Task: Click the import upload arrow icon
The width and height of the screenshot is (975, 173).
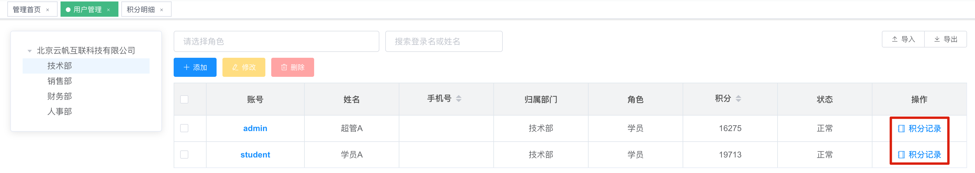Action: (x=895, y=39)
